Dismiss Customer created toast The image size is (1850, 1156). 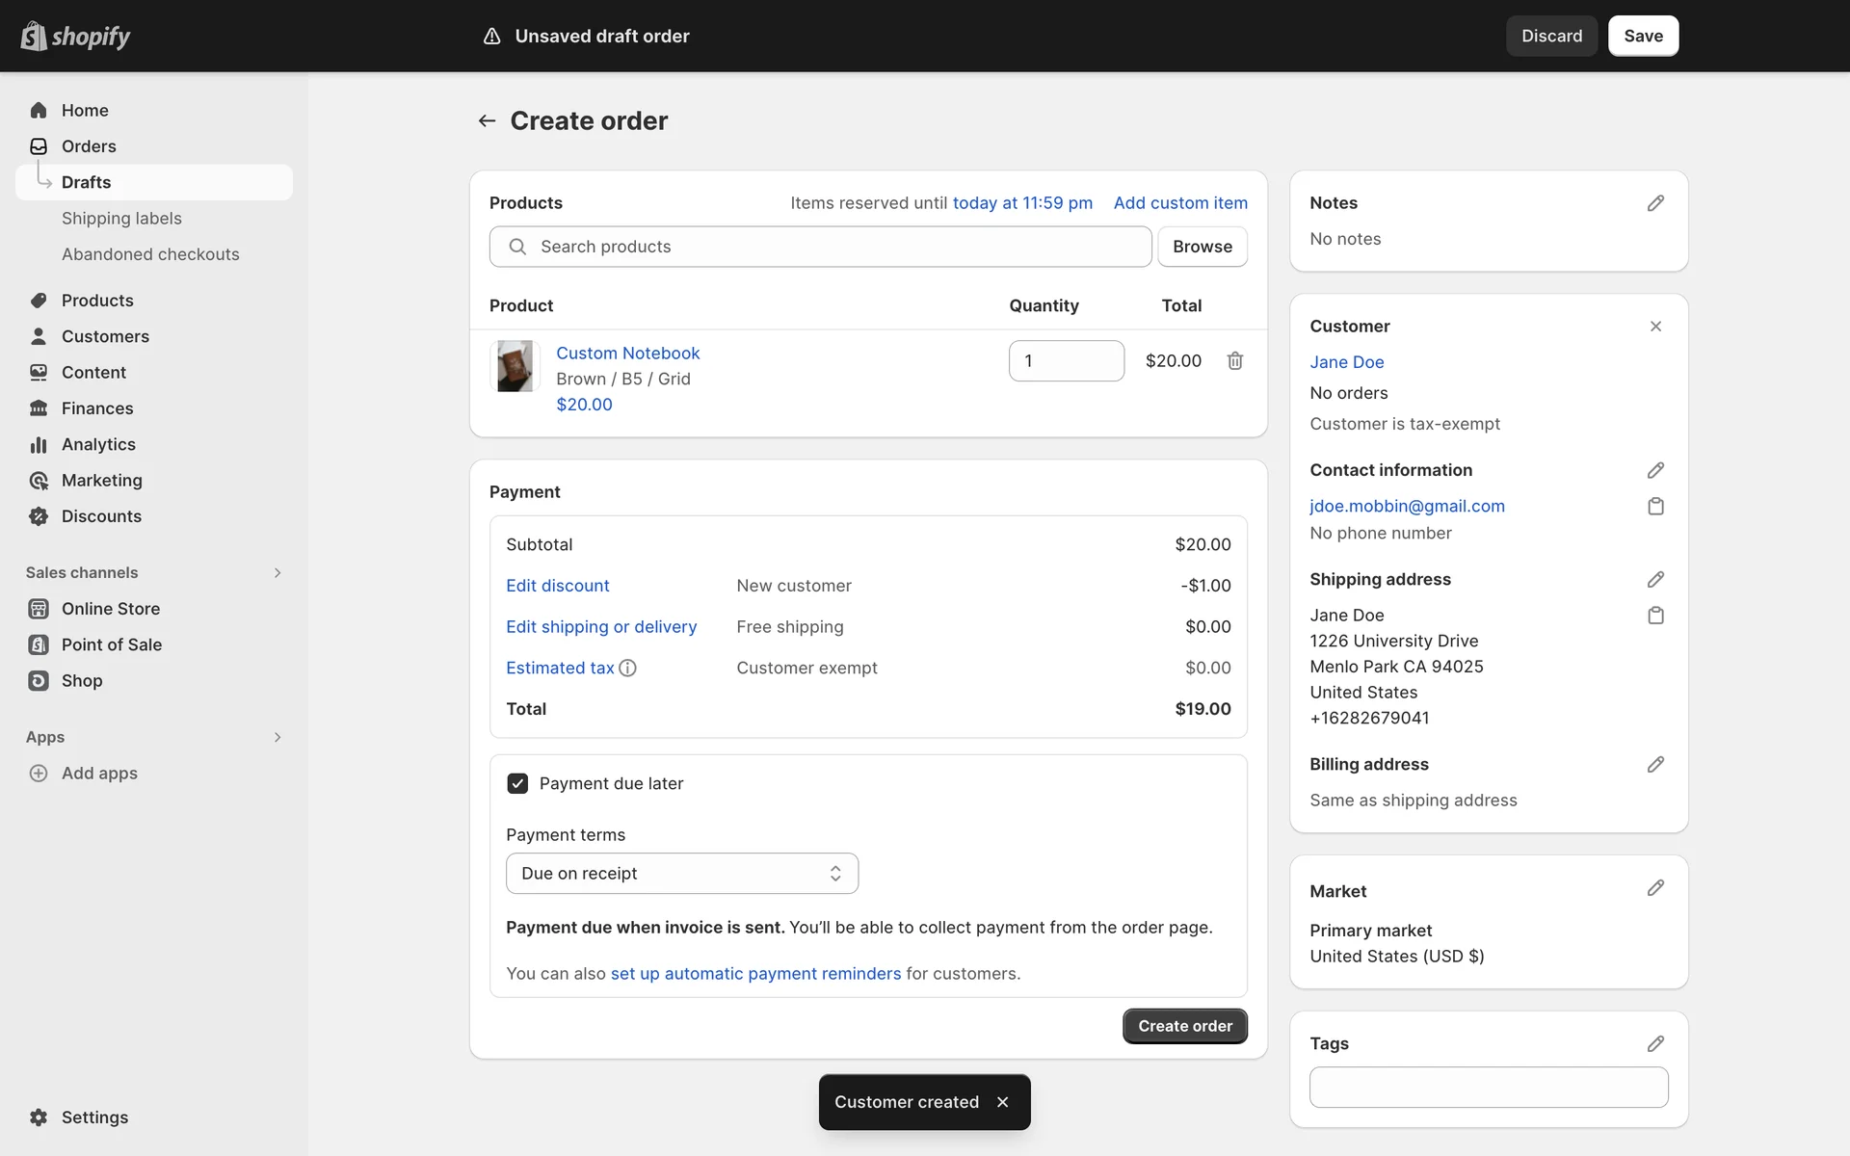tap(1002, 1102)
